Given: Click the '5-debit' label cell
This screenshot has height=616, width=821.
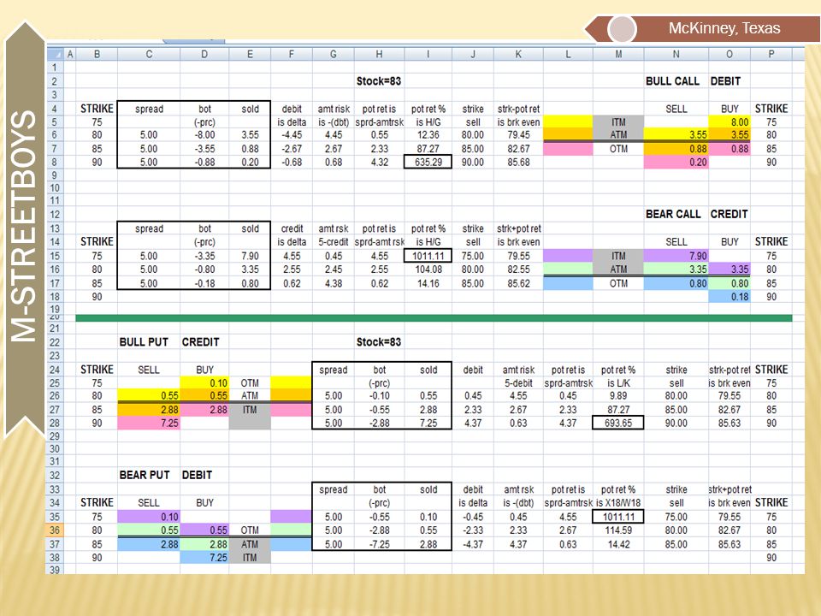Looking at the screenshot, I should 518,383.
